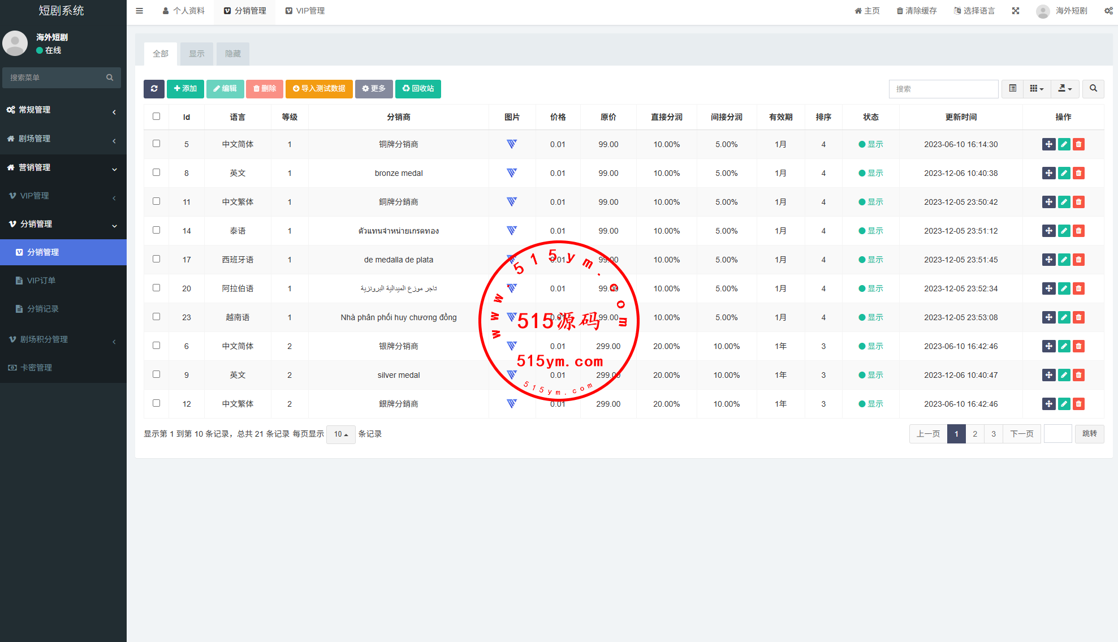This screenshot has width=1118, height=642.
Task: Toggle the list/card view icon
Action: point(1012,89)
